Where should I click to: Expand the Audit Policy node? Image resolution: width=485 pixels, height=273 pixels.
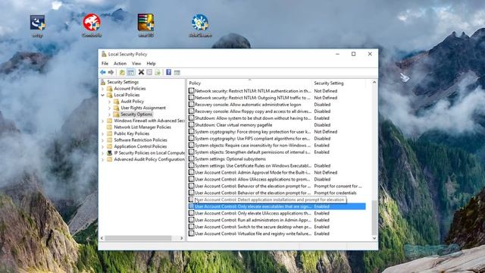tap(109, 102)
